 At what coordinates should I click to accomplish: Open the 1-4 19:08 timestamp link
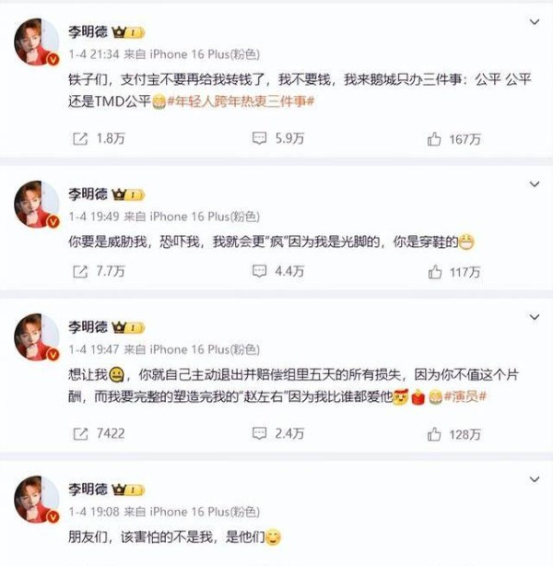tap(94, 512)
